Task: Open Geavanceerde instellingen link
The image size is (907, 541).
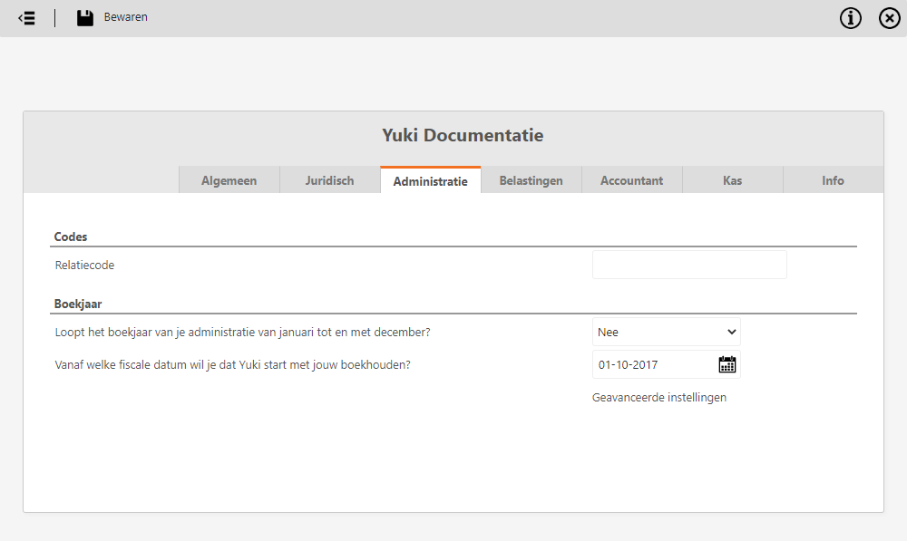Action: tap(658, 398)
